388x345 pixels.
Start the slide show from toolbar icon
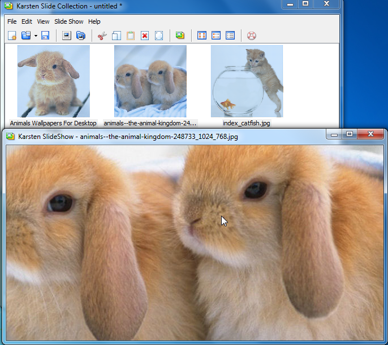(180, 36)
